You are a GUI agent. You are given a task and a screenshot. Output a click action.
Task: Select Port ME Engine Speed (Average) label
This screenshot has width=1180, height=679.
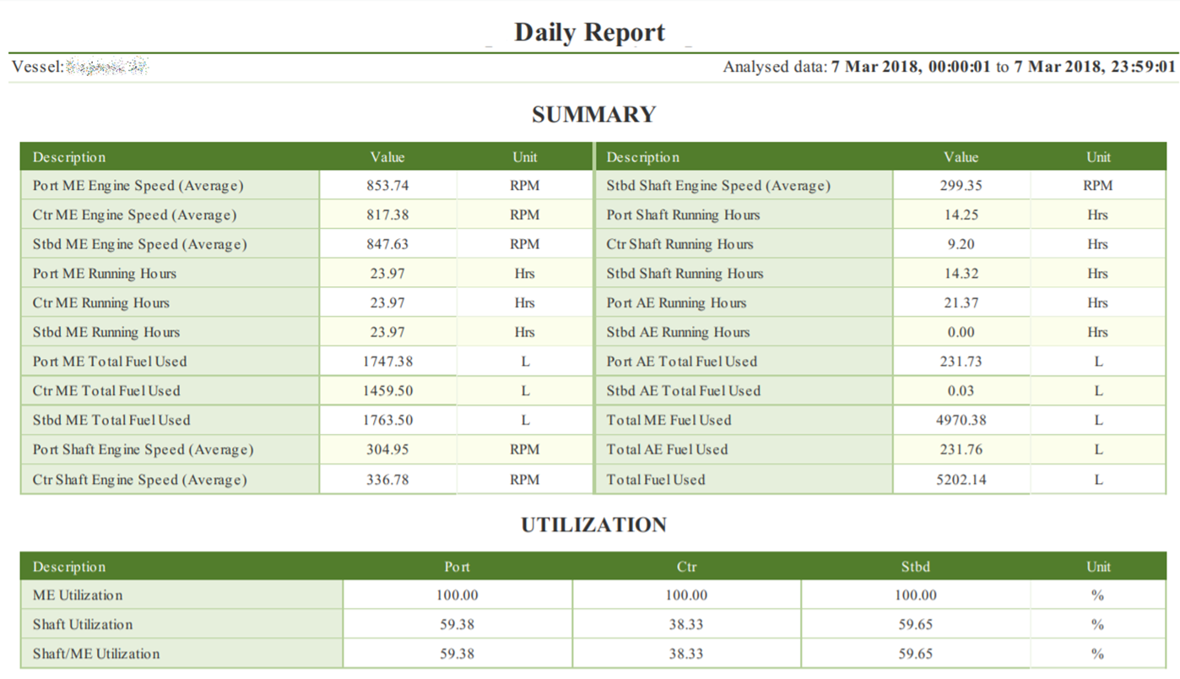pos(138,186)
